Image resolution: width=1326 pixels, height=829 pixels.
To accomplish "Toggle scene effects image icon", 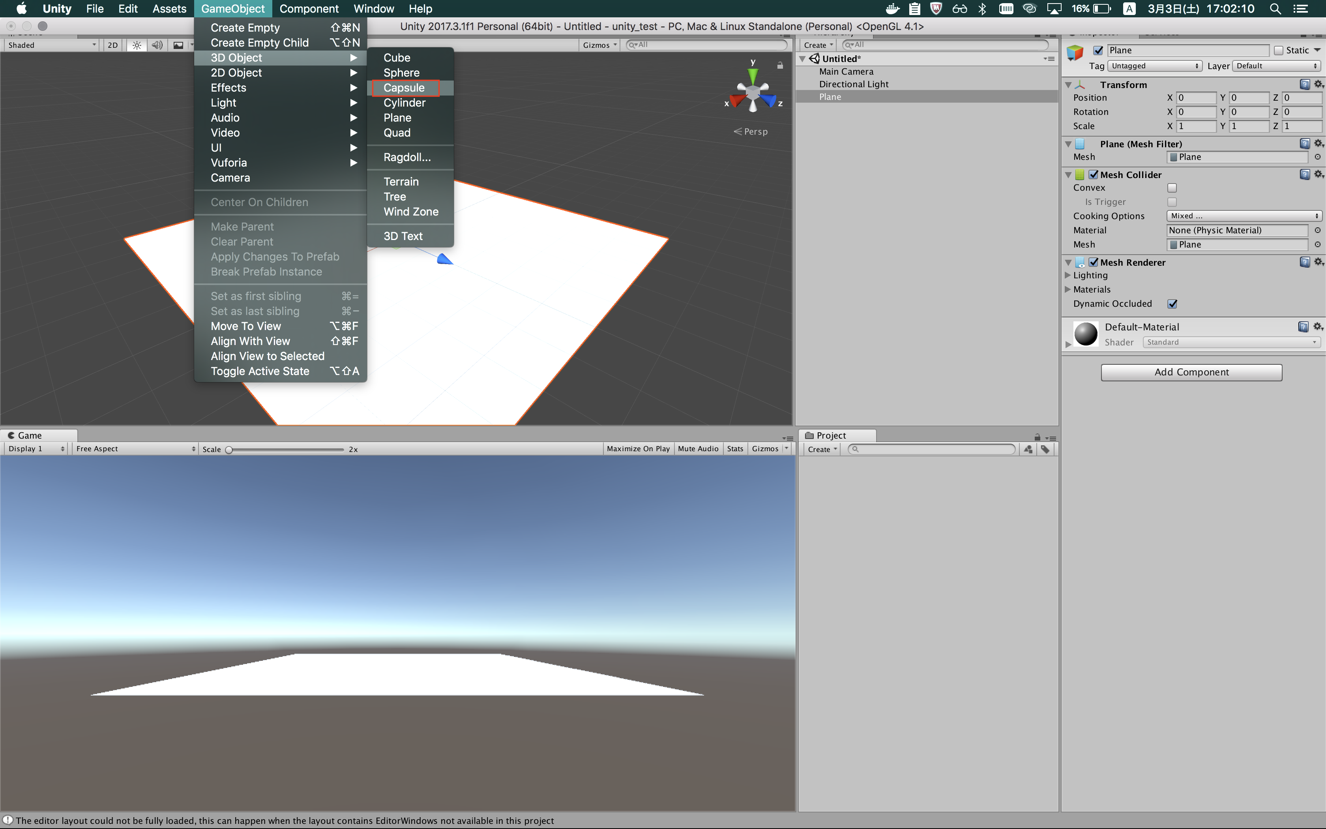I will (x=178, y=45).
